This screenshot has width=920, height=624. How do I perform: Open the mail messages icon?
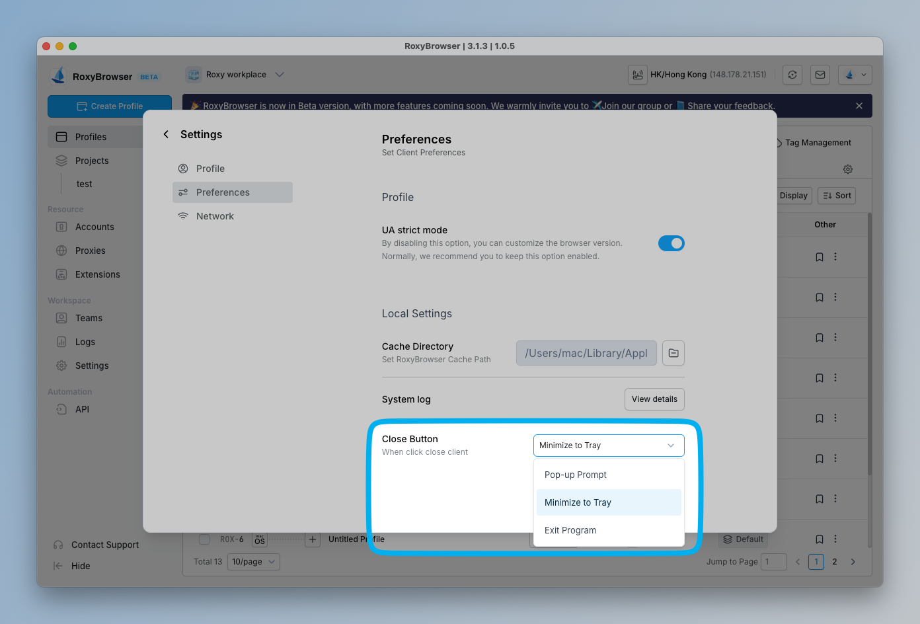(820, 75)
